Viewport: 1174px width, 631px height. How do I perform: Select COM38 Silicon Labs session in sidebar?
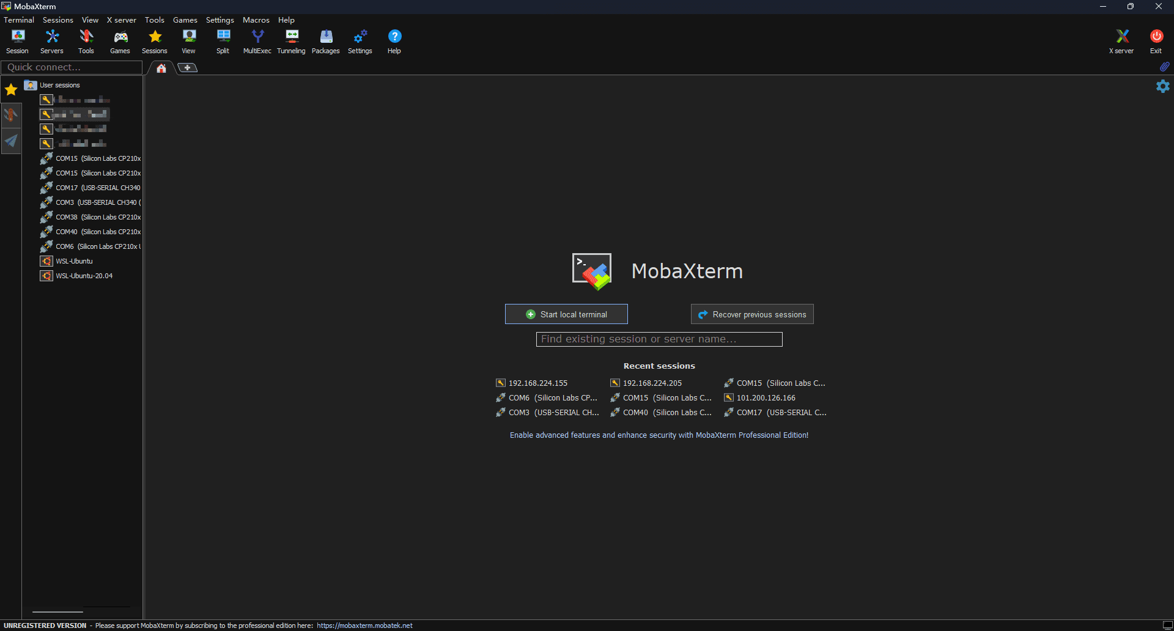pyautogui.click(x=90, y=217)
